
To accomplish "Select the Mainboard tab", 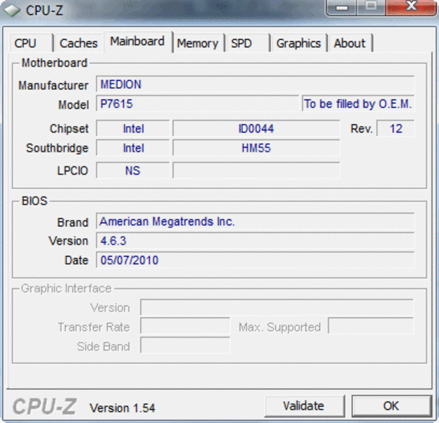I will [137, 42].
